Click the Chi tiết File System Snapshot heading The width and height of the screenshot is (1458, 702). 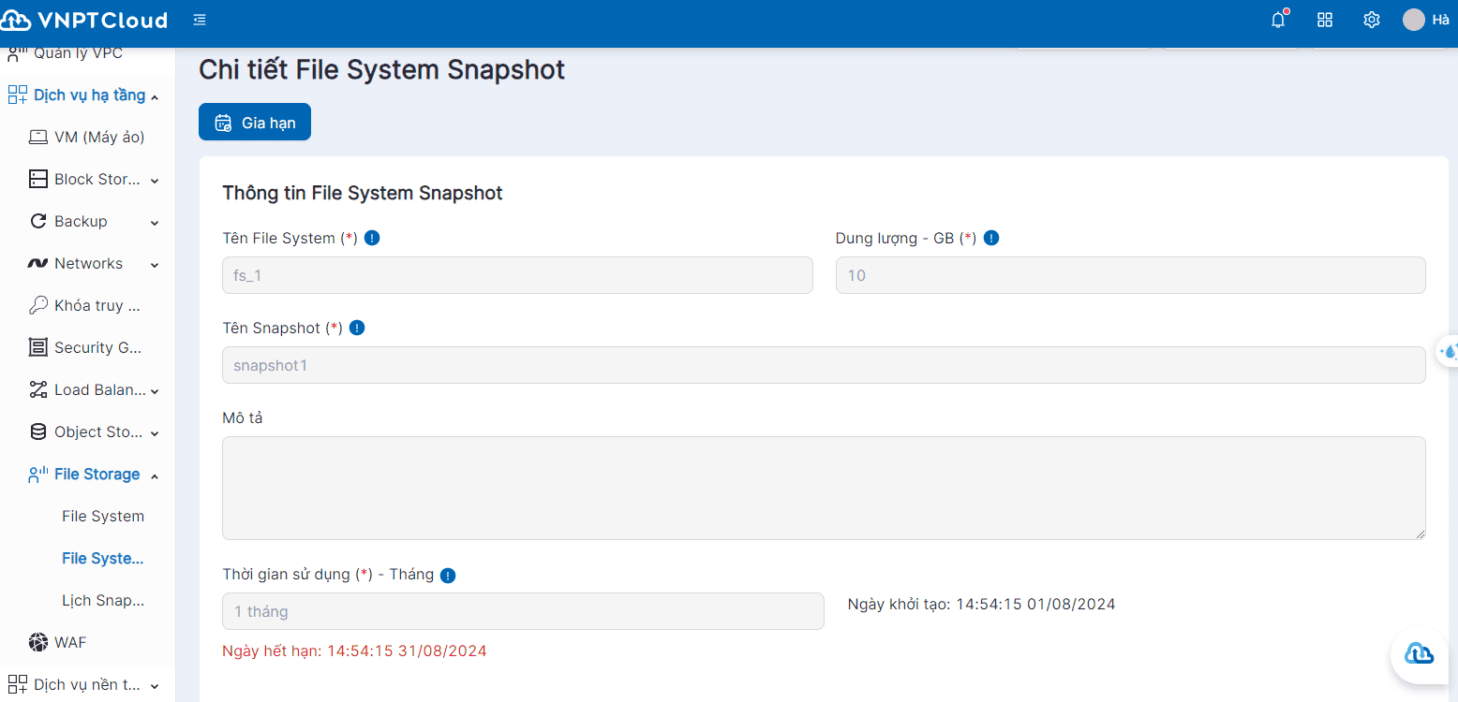click(382, 69)
